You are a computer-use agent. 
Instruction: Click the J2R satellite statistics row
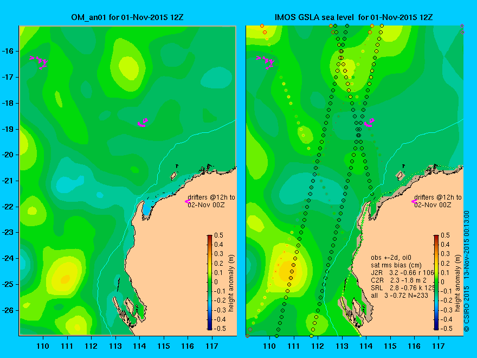pyautogui.click(x=402, y=272)
